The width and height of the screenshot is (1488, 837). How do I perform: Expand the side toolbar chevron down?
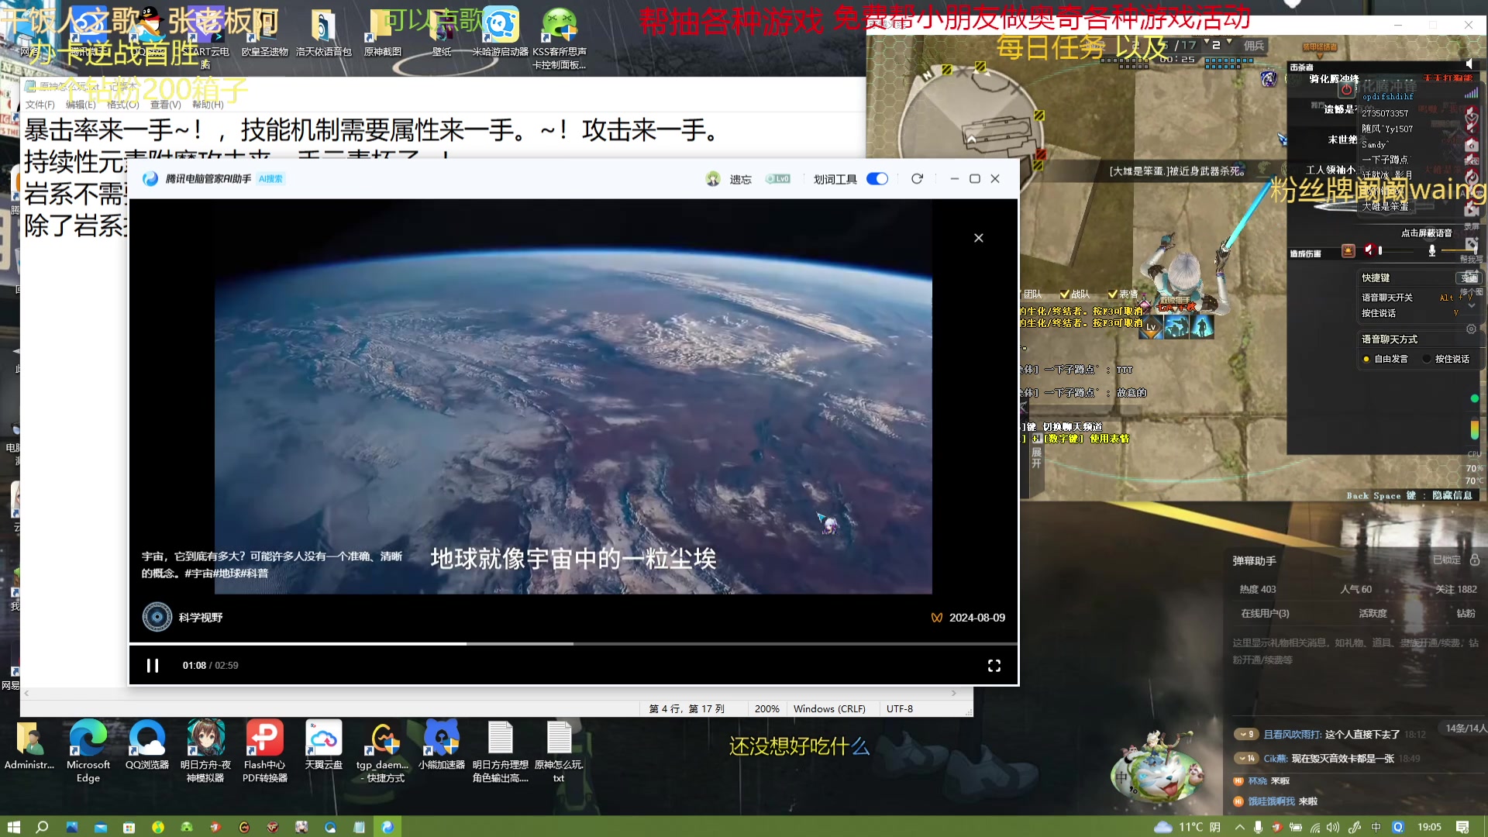1471,305
